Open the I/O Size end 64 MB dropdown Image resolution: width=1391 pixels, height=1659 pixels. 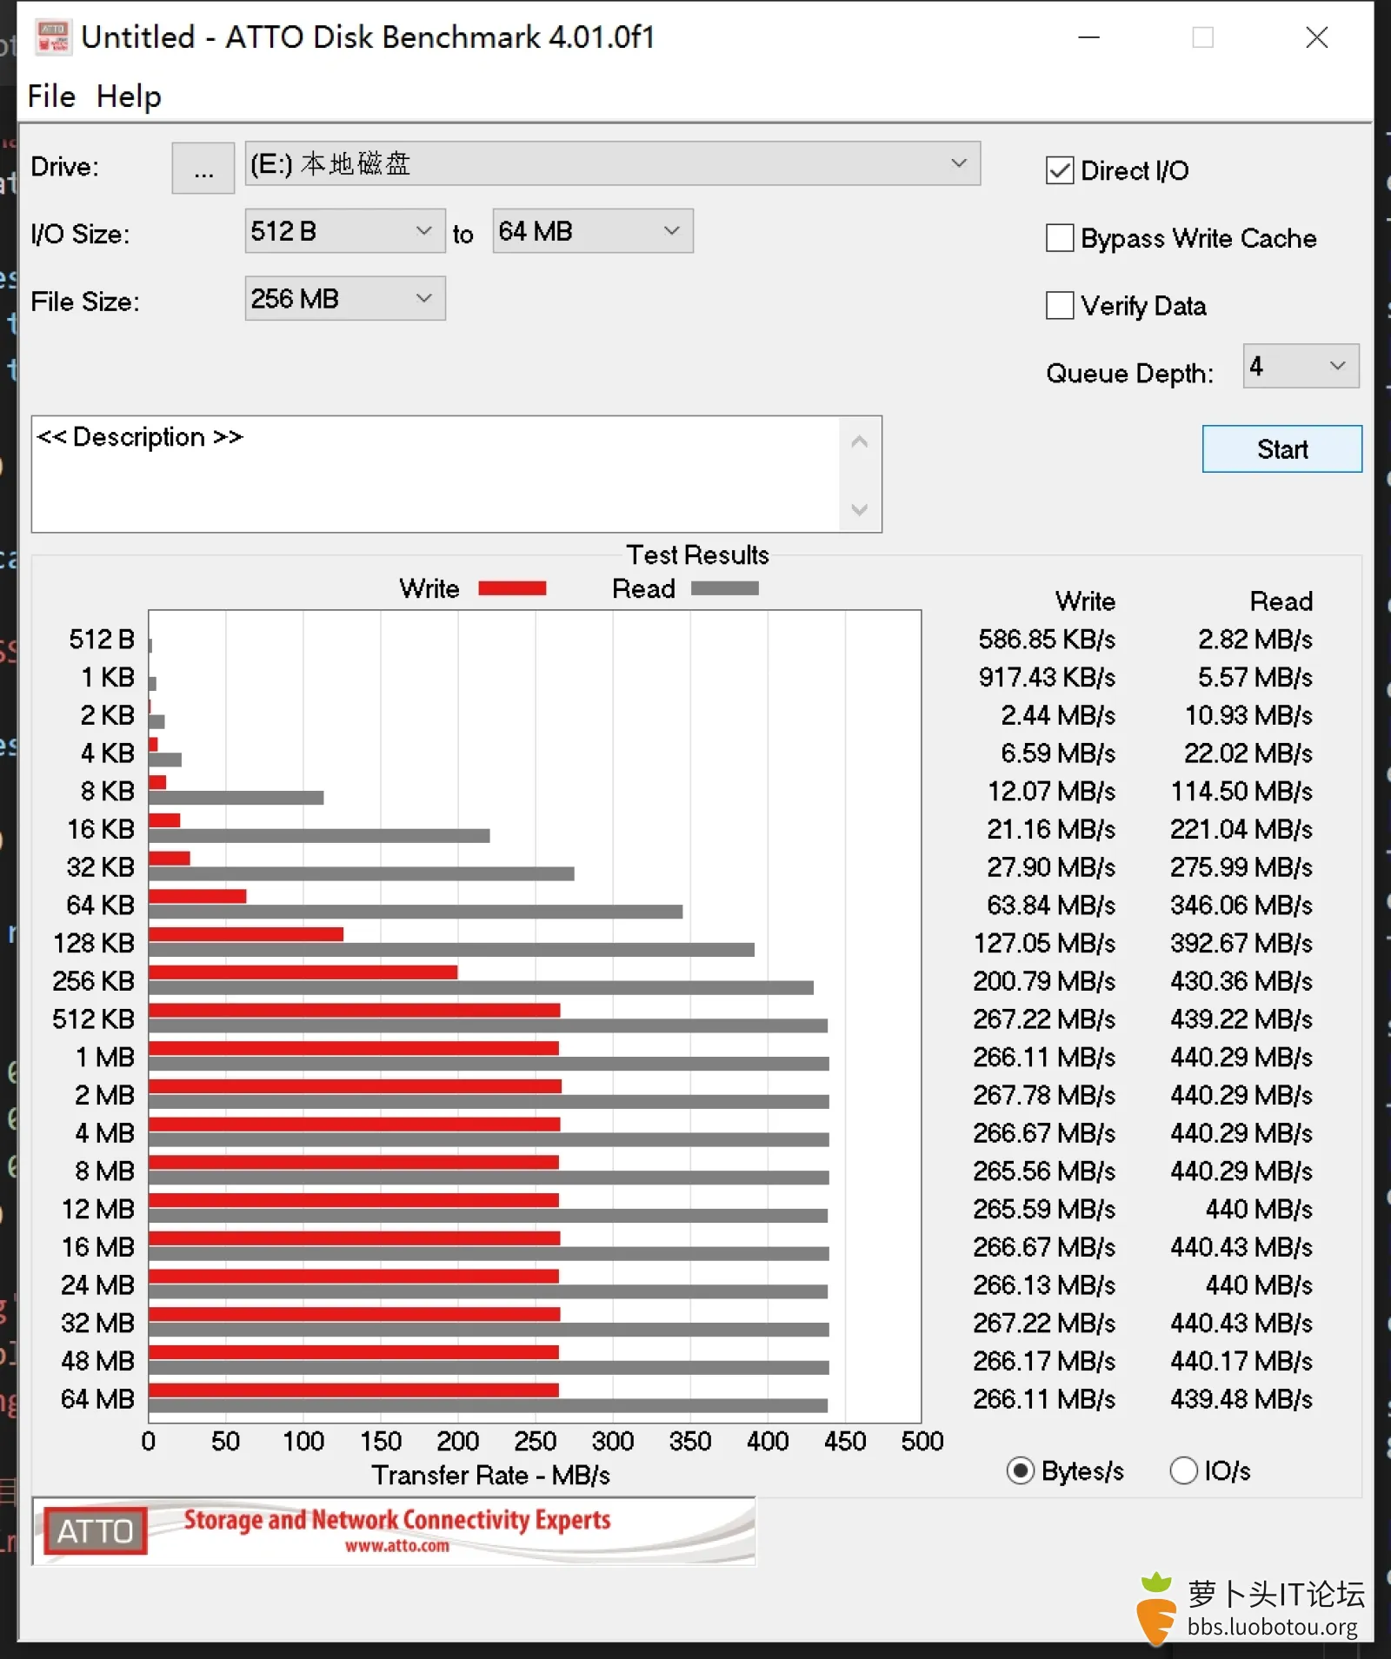pyautogui.click(x=592, y=231)
